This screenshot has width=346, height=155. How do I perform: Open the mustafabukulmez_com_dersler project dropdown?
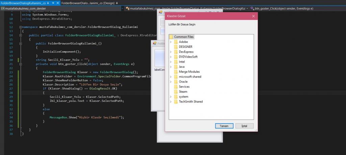coord(122,8)
